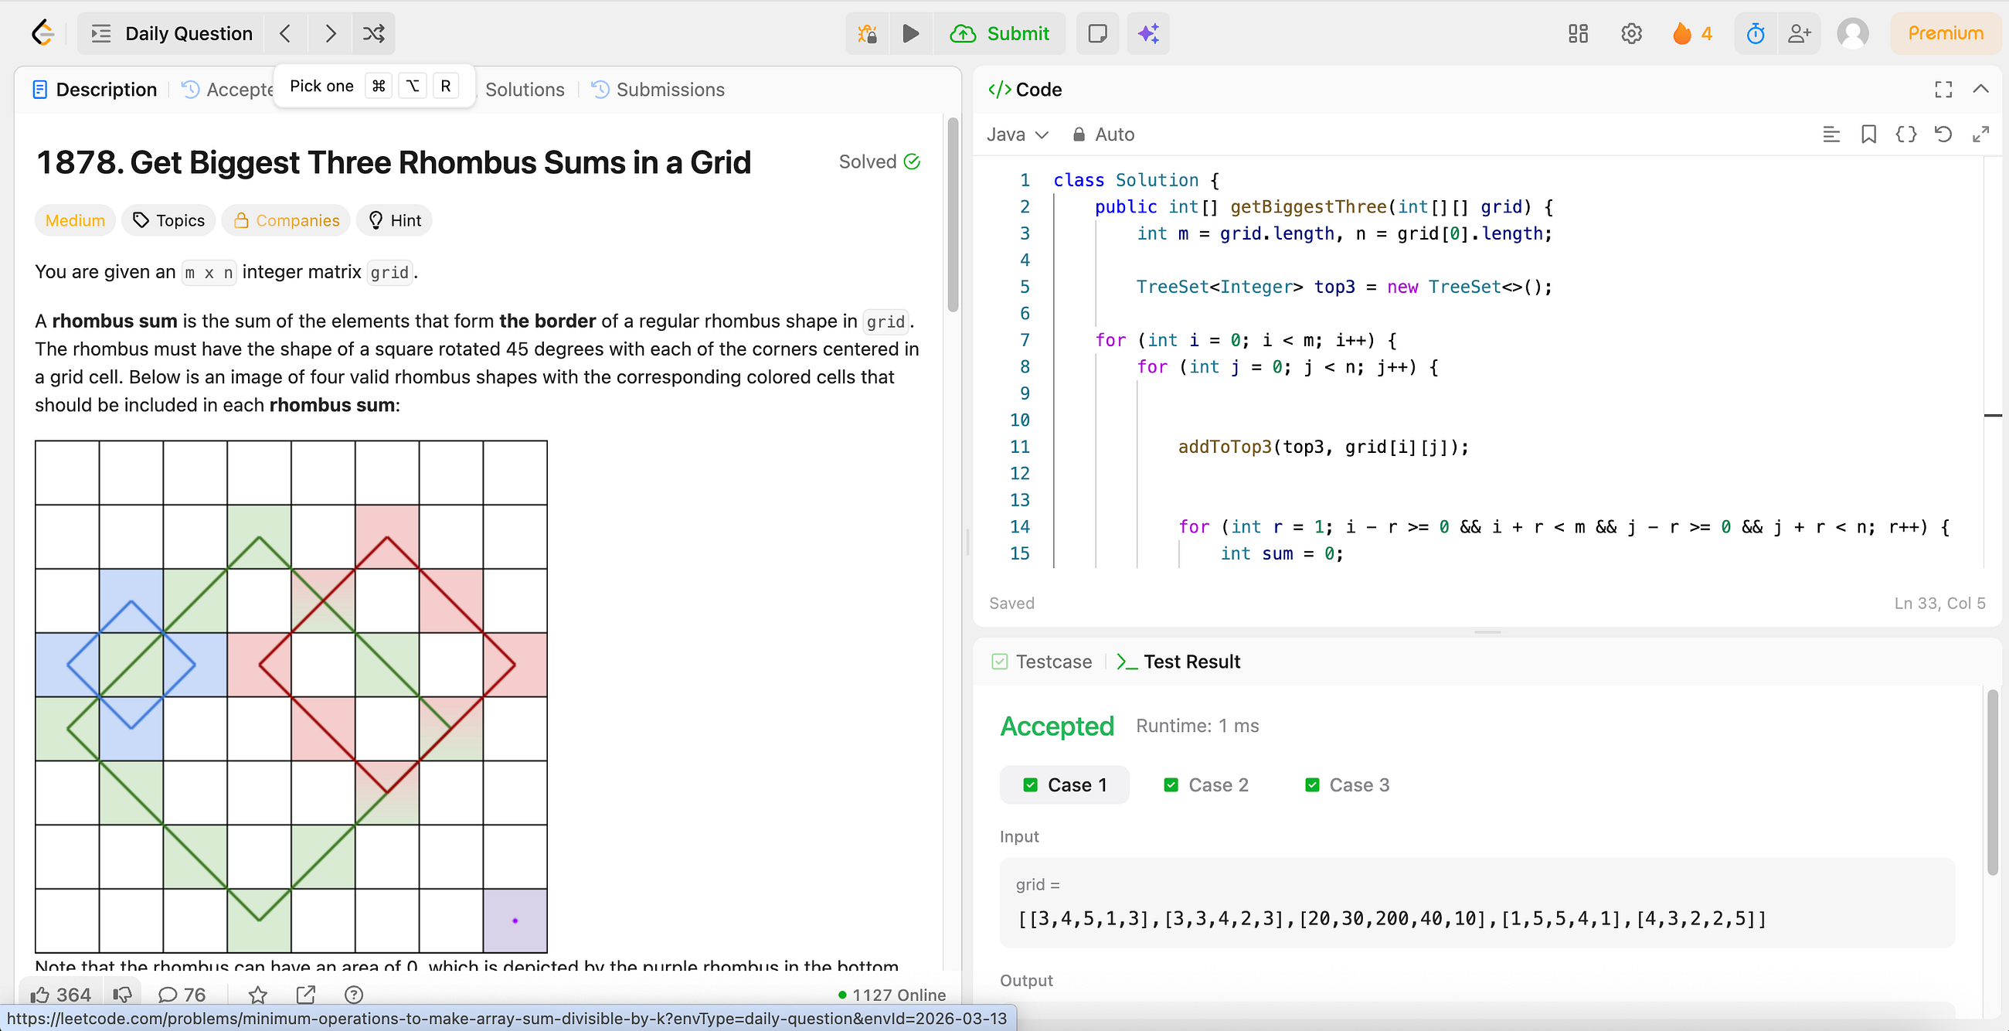This screenshot has width=2009, height=1031.
Task: Click the description panel scrollbar
Action: tap(952, 214)
